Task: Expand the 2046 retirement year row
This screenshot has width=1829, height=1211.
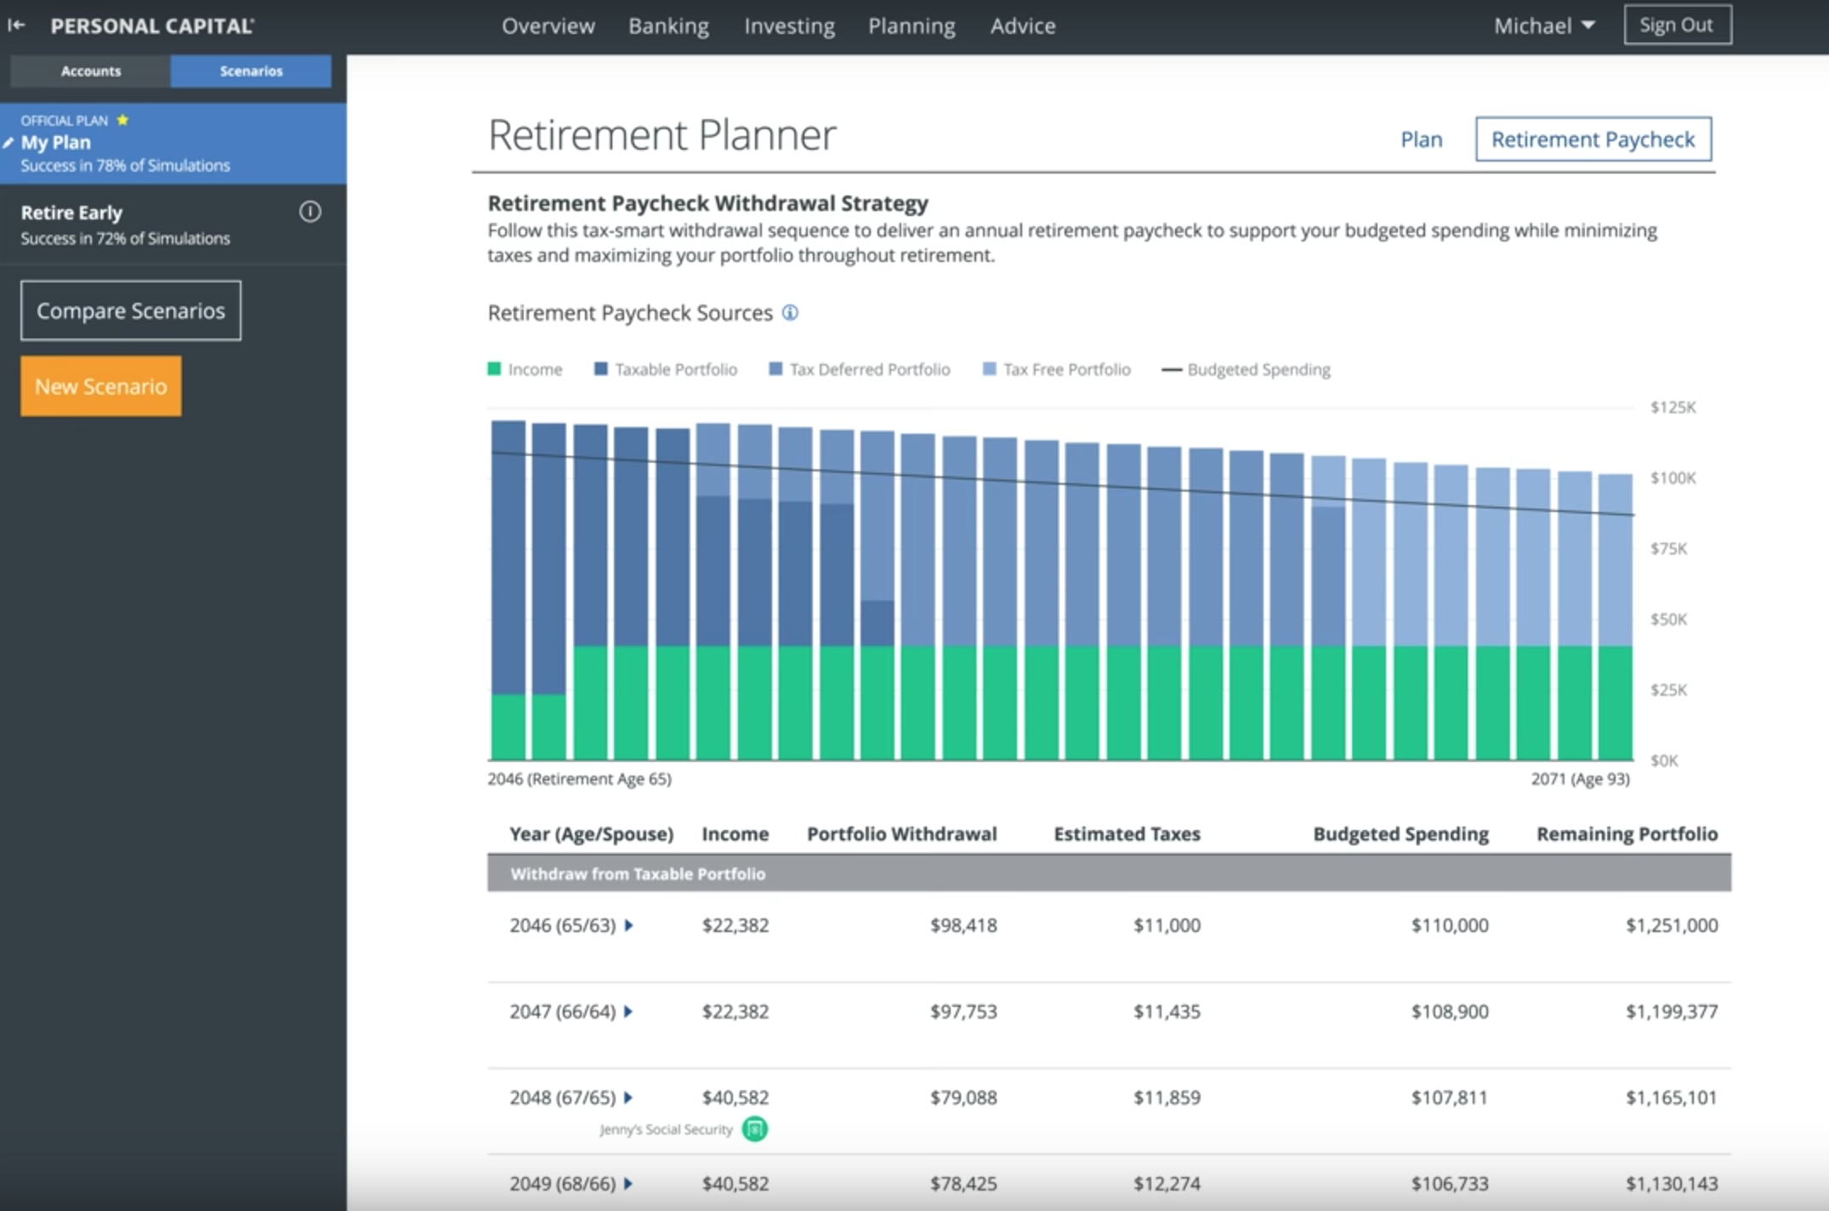Action: [628, 925]
